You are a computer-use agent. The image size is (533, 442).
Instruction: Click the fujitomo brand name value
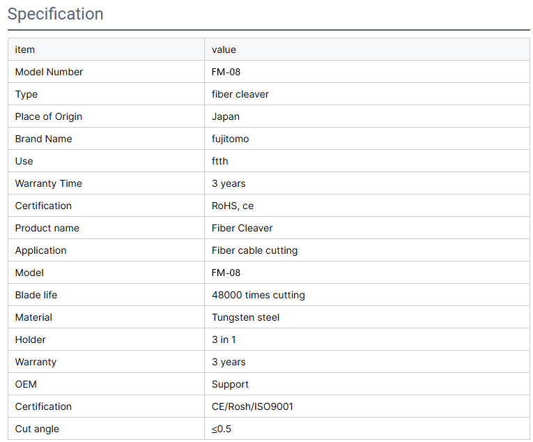[230, 139]
